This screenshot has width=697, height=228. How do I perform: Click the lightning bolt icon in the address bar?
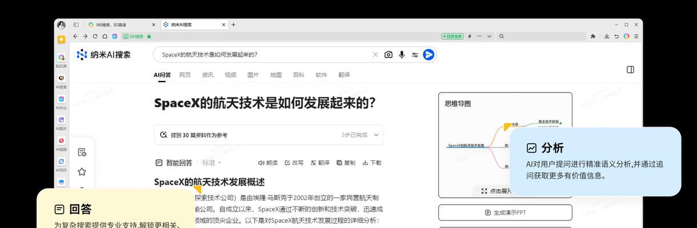pyautogui.click(x=470, y=36)
